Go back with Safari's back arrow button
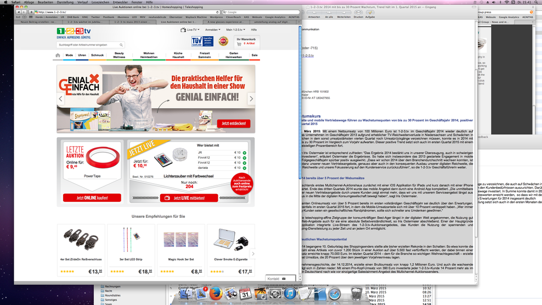542x305 pixels. pos(19,12)
